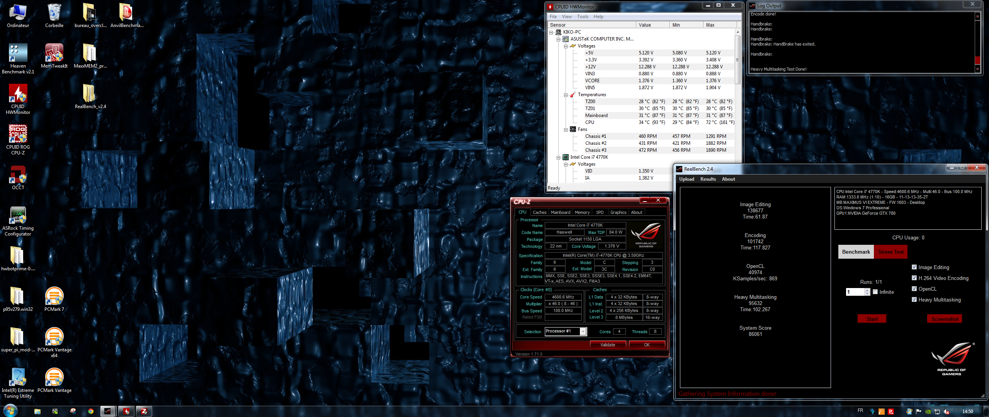Image resolution: width=989 pixels, height=417 pixels.
Task: Switch to the Memory tab in CPU-Z
Action: [582, 212]
